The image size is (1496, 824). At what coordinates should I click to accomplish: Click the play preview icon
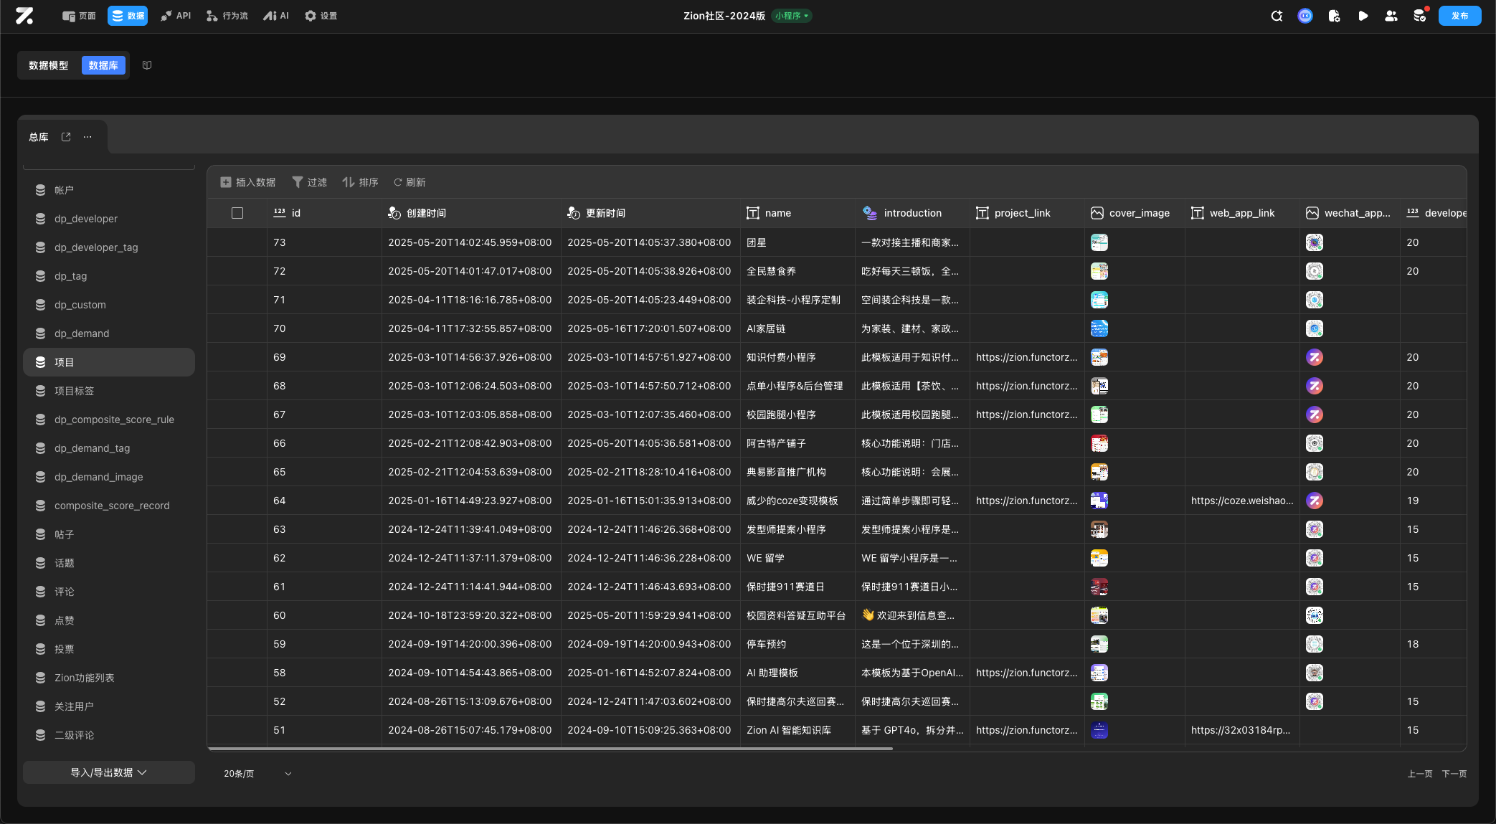(x=1363, y=16)
